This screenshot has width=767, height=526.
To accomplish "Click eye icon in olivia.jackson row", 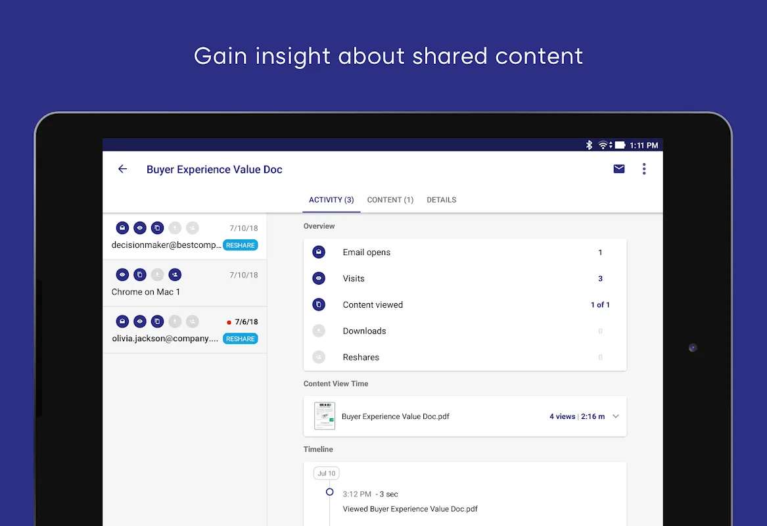I will (140, 322).
